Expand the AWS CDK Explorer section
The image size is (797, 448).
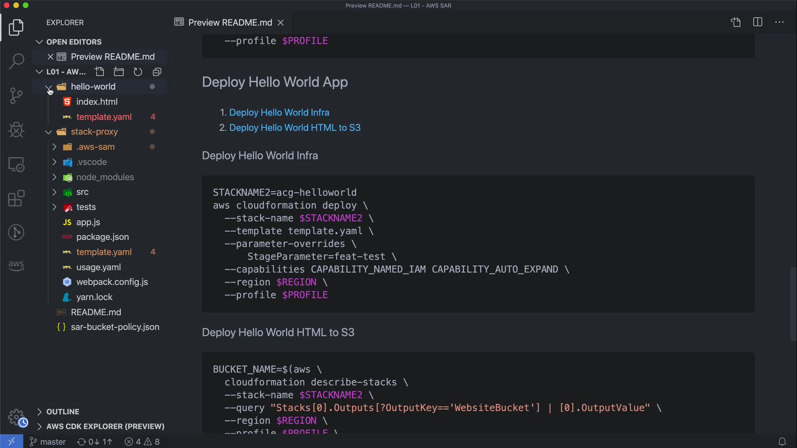coord(105,426)
